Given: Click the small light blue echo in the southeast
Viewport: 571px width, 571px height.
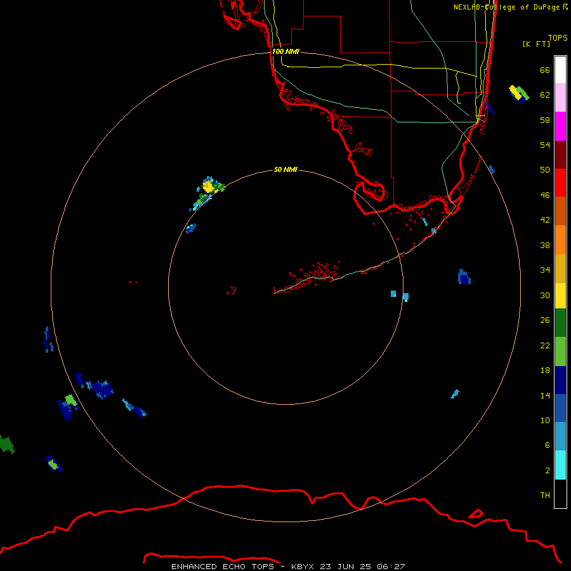Looking at the screenshot, I should click(455, 394).
